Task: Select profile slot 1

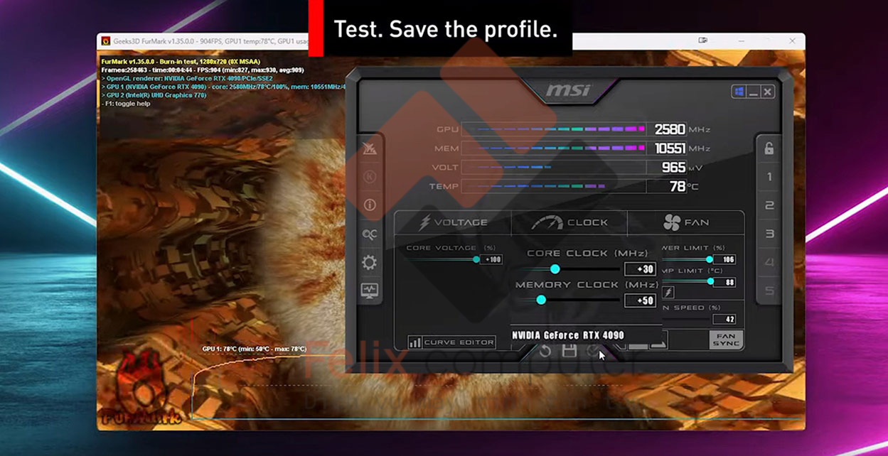Action: 769,177
